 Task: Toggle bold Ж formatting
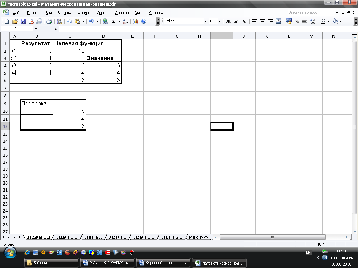pos(228,21)
